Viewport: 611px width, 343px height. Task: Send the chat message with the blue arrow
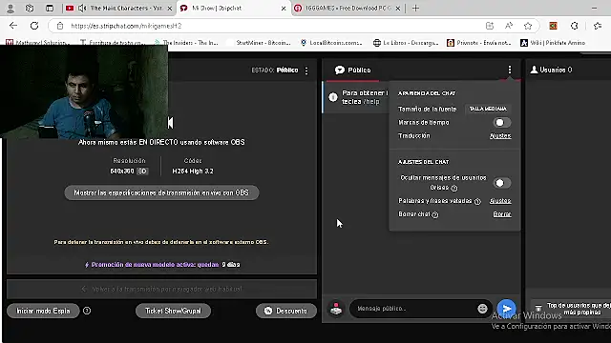[507, 309]
